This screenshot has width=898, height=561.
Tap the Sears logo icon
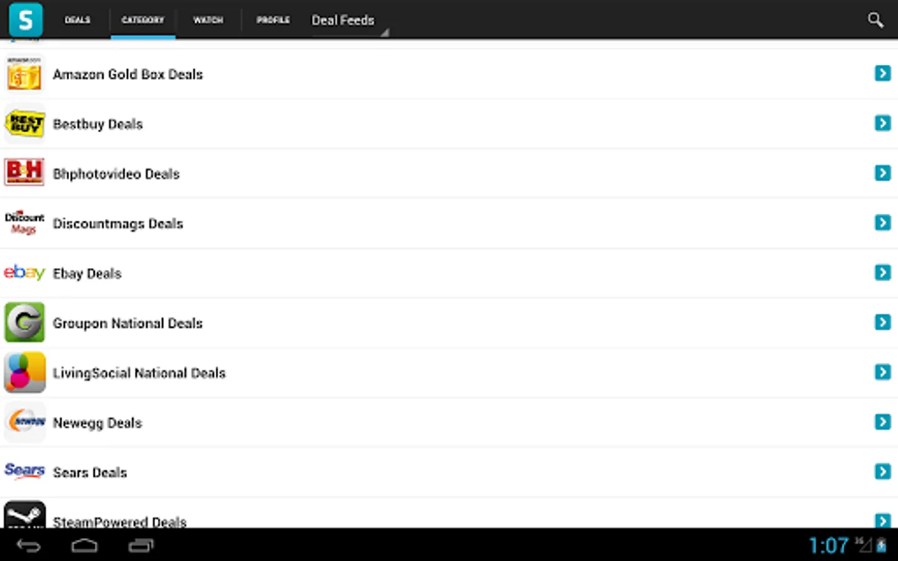[24, 471]
